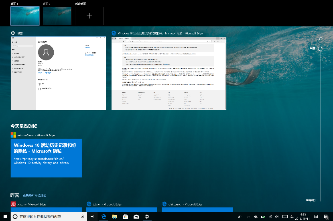
Task: Open the Windows Start menu
Action: pyautogui.click(x=5, y=217)
